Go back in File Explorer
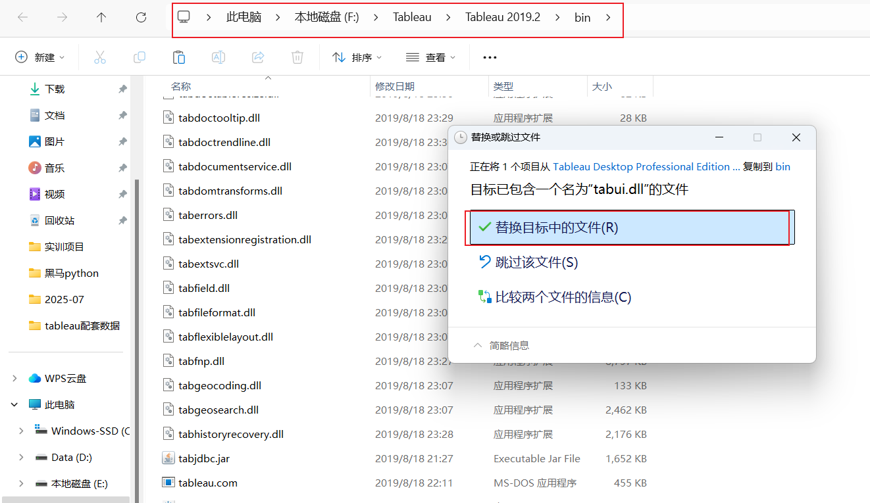 (x=22, y=18)
